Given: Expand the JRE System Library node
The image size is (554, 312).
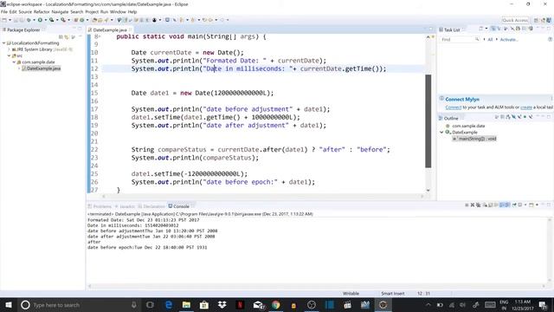Looking at the screenshot, I should coord(10,49).
